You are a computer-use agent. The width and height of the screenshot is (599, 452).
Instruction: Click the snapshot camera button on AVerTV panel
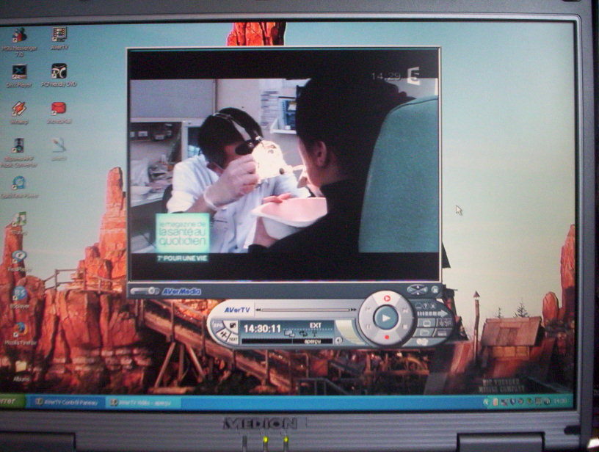tap(233, 325)
